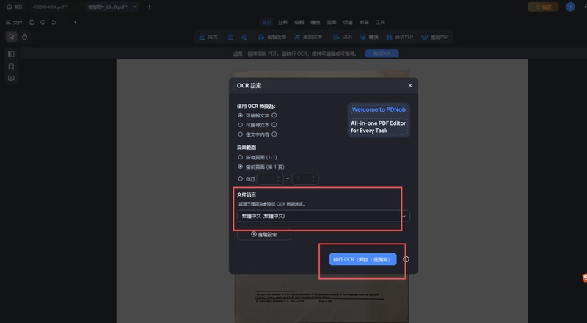
Task: Open the 文件 hamburger menu
Action: tap(14, 23)
